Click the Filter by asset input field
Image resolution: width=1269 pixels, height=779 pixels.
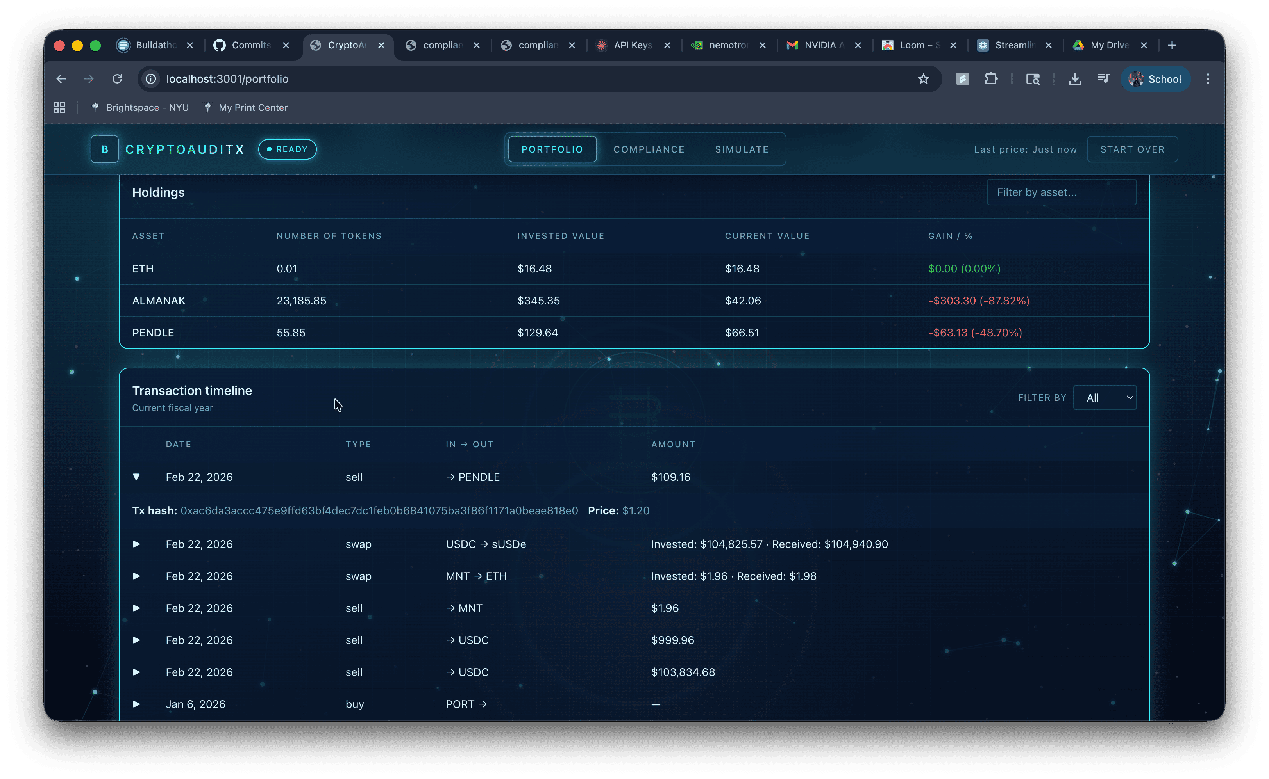[1061, 192]
